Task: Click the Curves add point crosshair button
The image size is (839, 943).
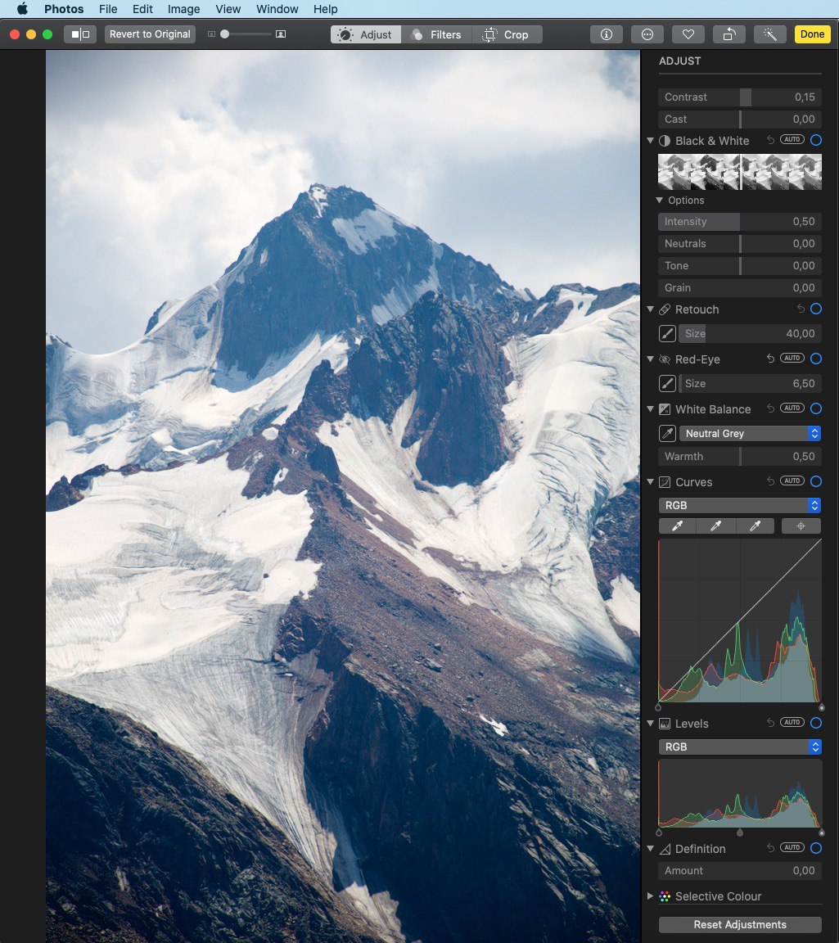Action: 801,526
